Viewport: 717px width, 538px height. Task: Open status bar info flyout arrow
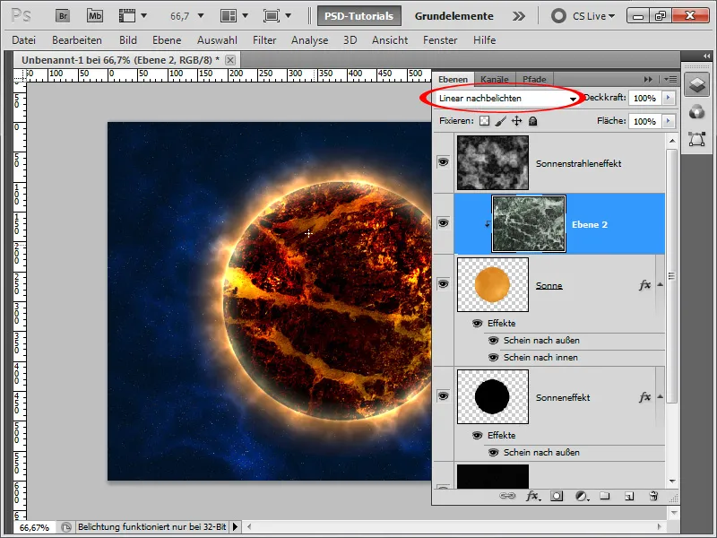point(235,527)
